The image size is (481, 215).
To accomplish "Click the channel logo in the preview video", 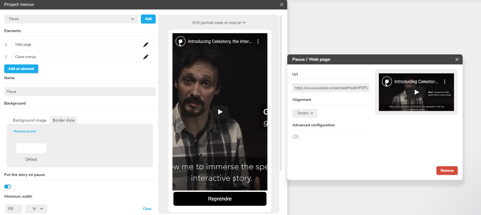I will pyautogui.click(x=180, y=41).
